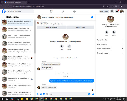Choose a sticker icon
Viewport: 127px width, 101px height.
point(44,94)
